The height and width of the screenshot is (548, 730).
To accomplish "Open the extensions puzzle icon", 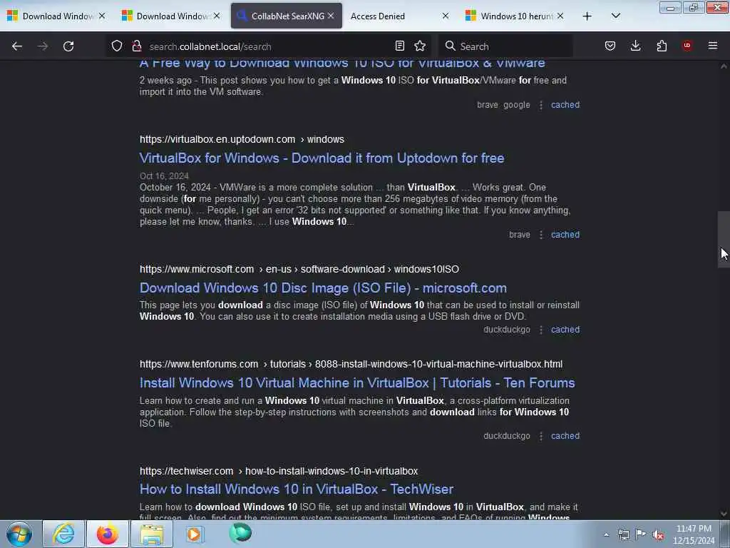I will [x=662, y=46].
